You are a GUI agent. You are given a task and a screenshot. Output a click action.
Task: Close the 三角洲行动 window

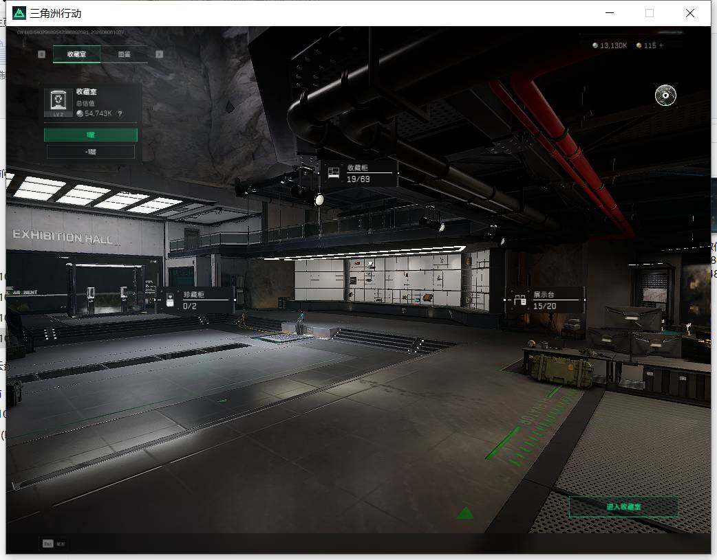click(x=690, y=13)
